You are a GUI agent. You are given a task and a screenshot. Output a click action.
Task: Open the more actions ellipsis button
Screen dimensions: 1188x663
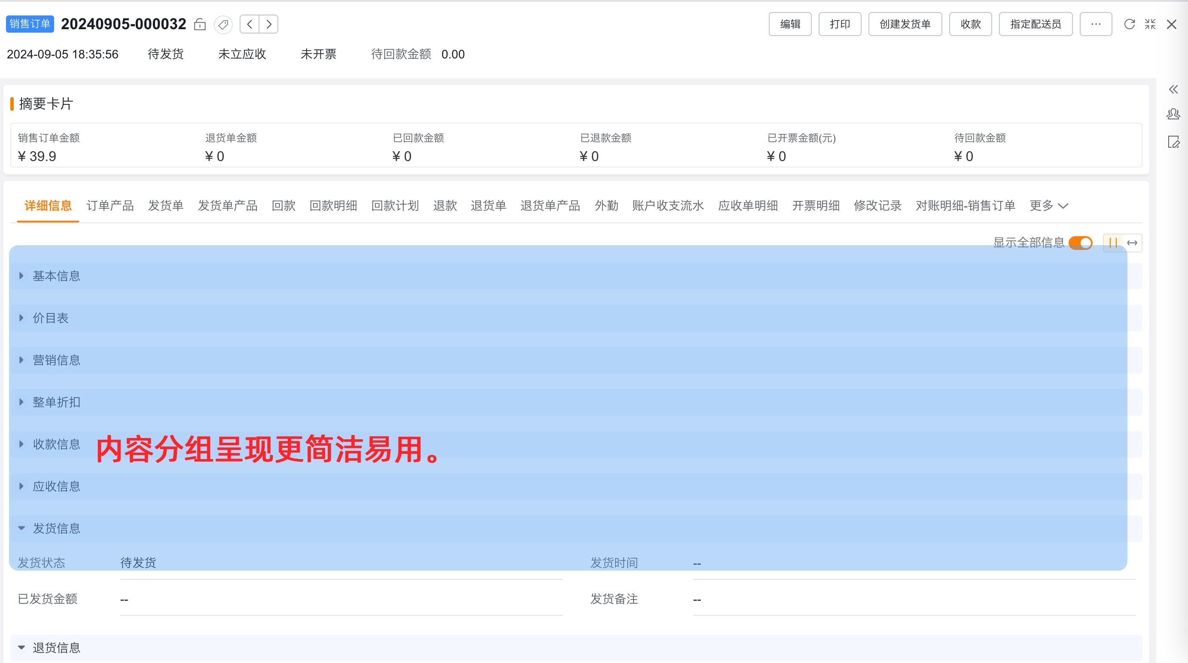(x=1096, y=24)
